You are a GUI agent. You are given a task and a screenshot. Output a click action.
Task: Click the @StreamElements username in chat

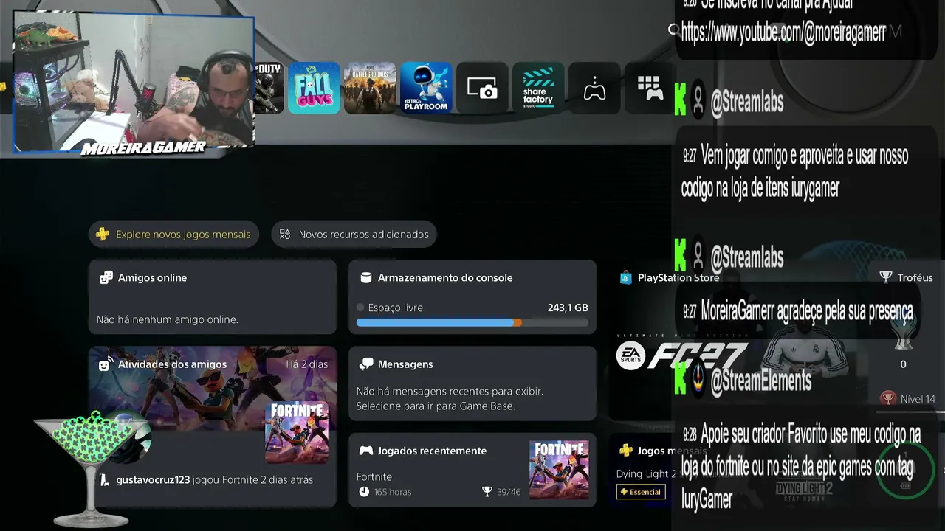click(x=760, y=381)
